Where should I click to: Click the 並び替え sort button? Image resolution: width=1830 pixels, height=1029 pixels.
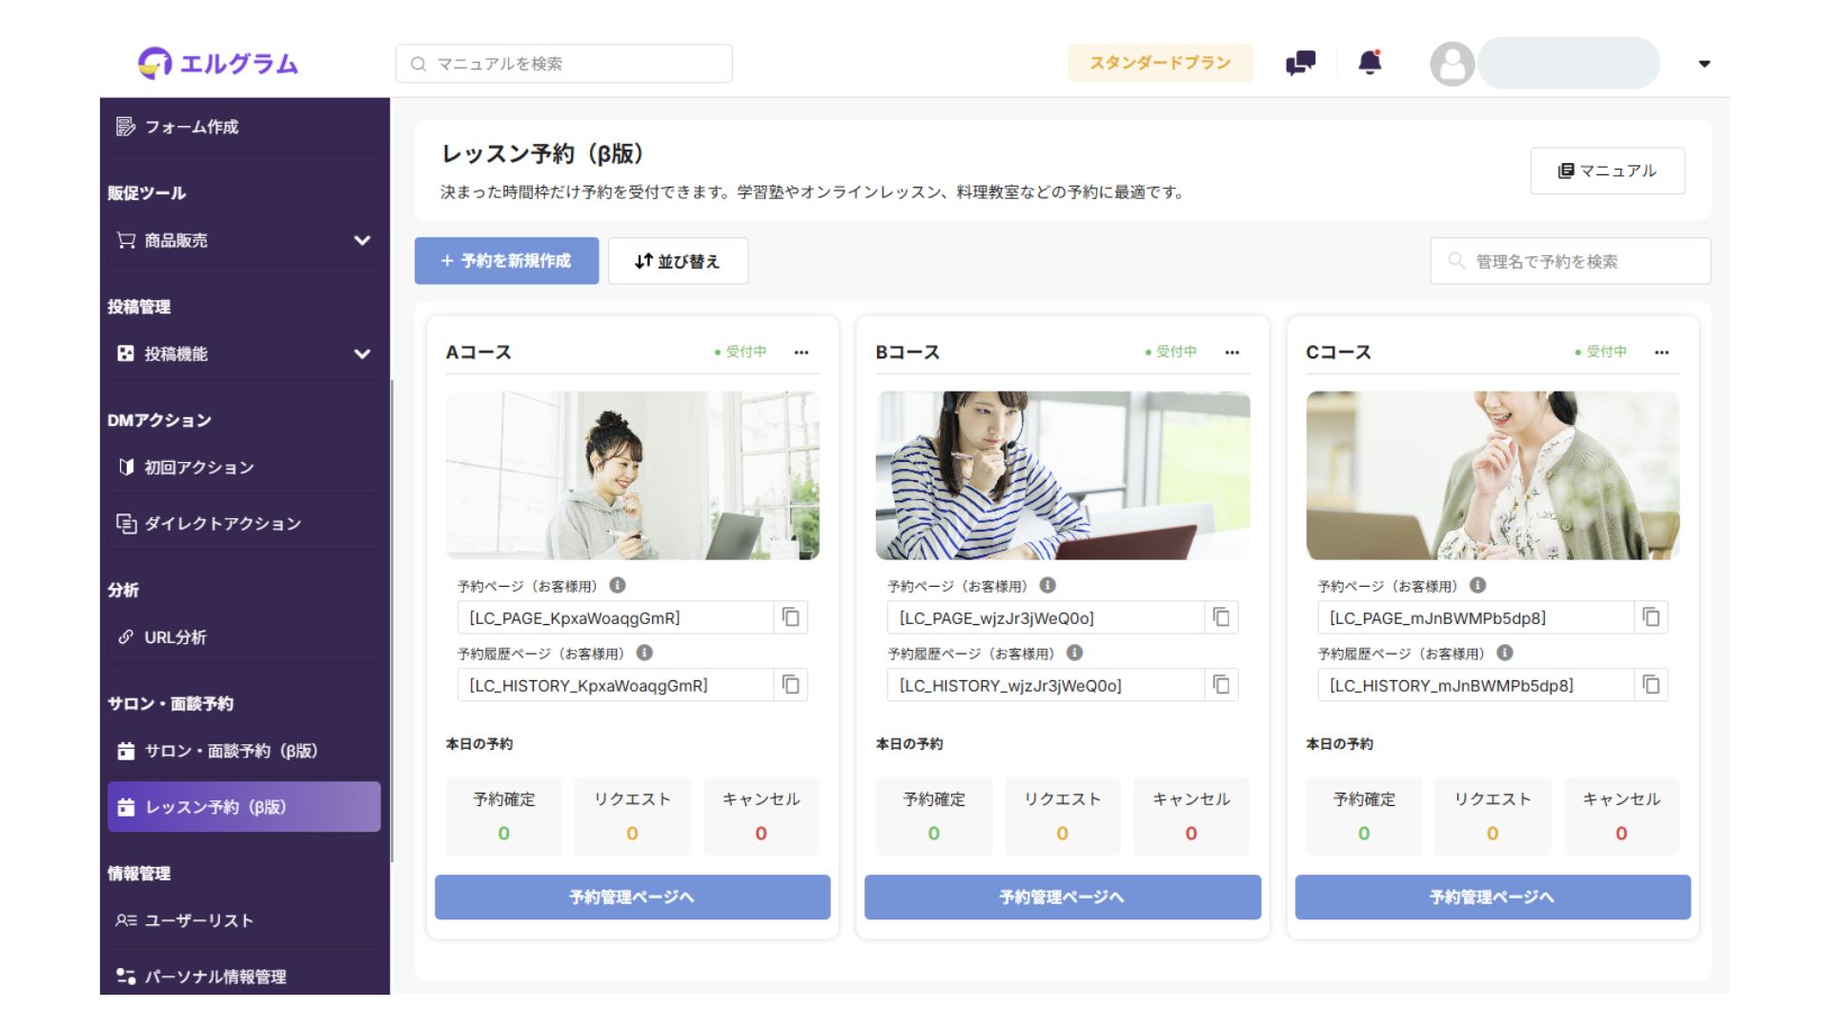point(678,261)
